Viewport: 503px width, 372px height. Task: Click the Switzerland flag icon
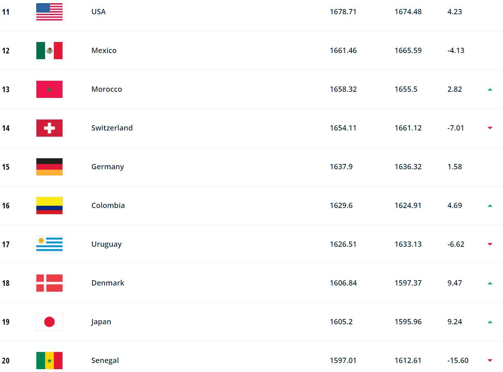pos(49,128)
